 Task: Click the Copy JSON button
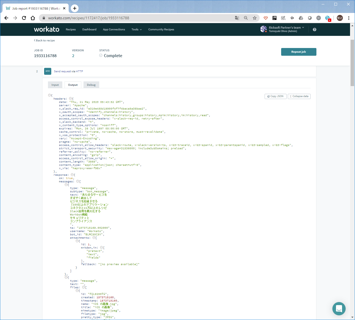[x=276, y=96]
